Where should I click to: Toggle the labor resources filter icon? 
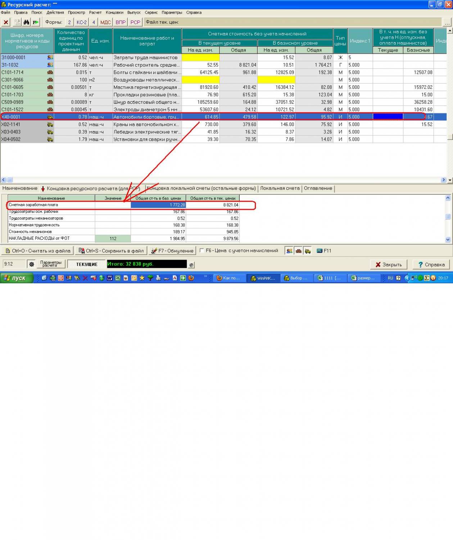[289, 251]
